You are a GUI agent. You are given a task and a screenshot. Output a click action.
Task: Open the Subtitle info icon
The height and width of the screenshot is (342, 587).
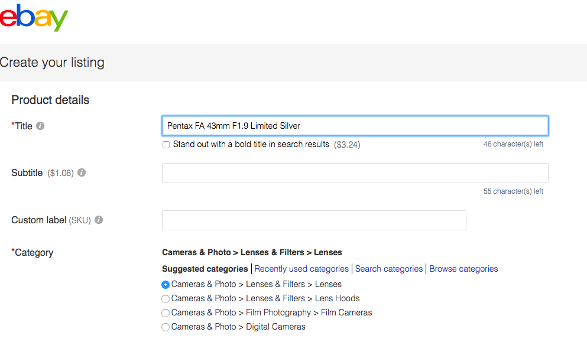(x=82, y=172)
